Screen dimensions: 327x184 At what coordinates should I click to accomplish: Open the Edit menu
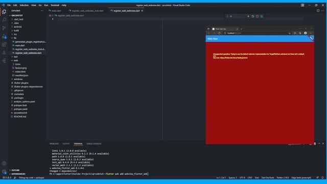15,5
